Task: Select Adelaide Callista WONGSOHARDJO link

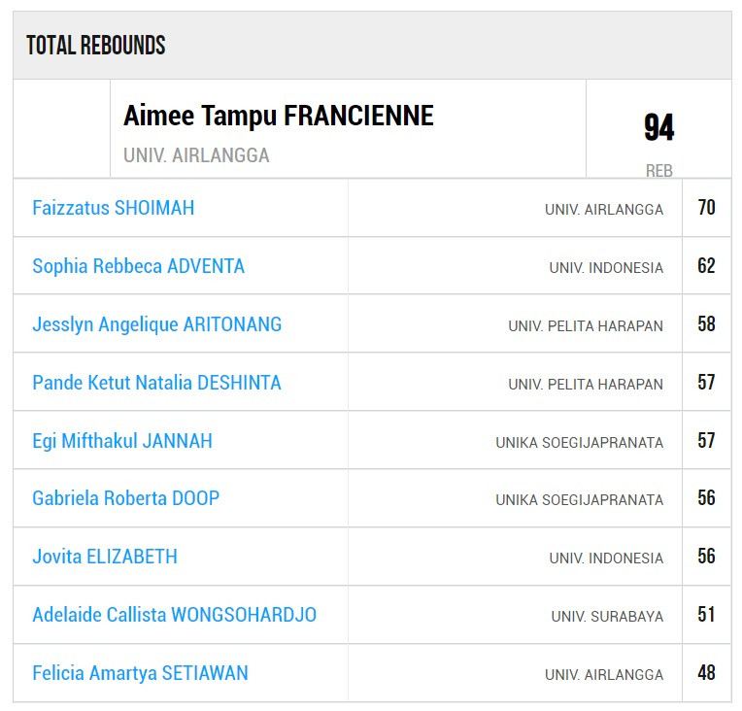Action: 174,615
